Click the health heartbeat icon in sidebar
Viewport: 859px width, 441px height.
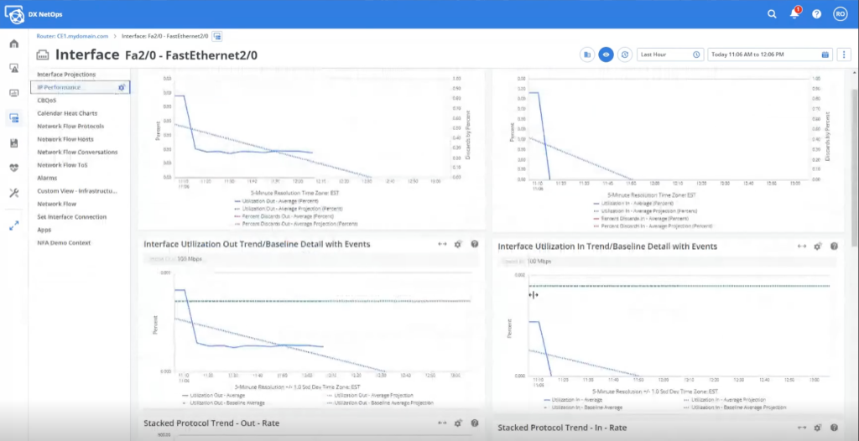[14, 167]
